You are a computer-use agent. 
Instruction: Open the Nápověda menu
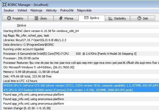[84, 10]
